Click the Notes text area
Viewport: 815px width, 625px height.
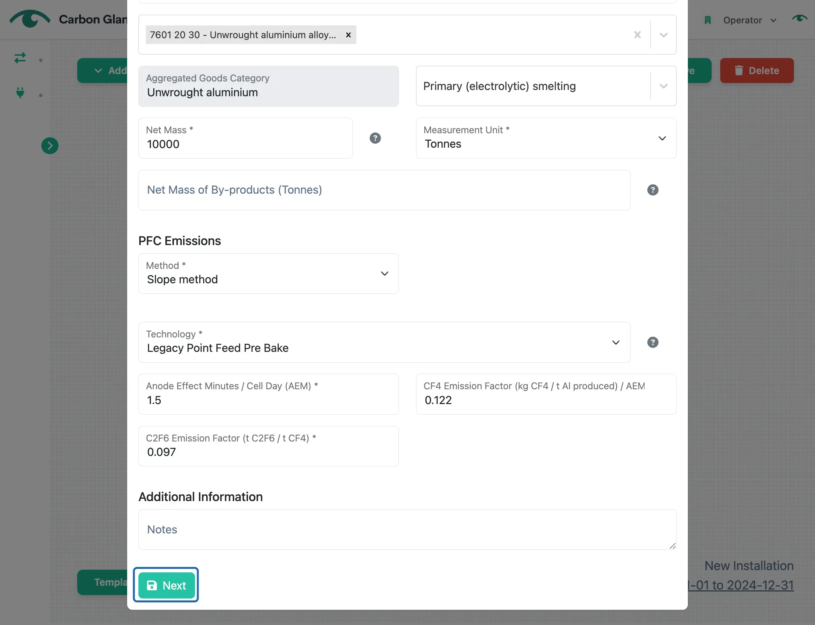point(407,530)
